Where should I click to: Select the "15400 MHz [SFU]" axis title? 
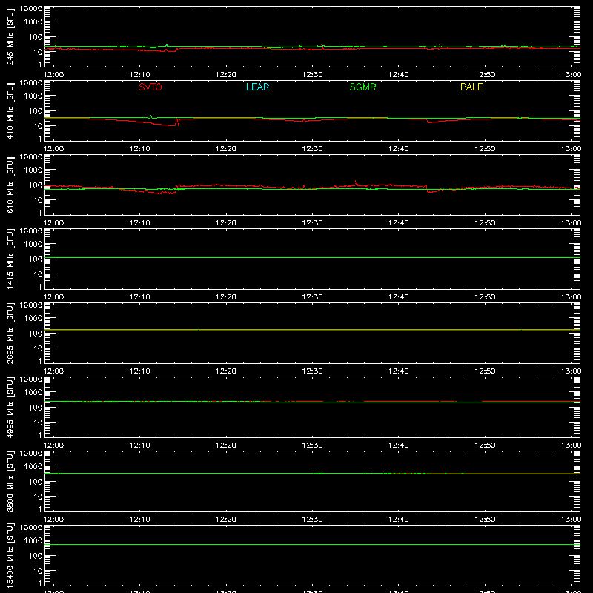pos(10,555)
